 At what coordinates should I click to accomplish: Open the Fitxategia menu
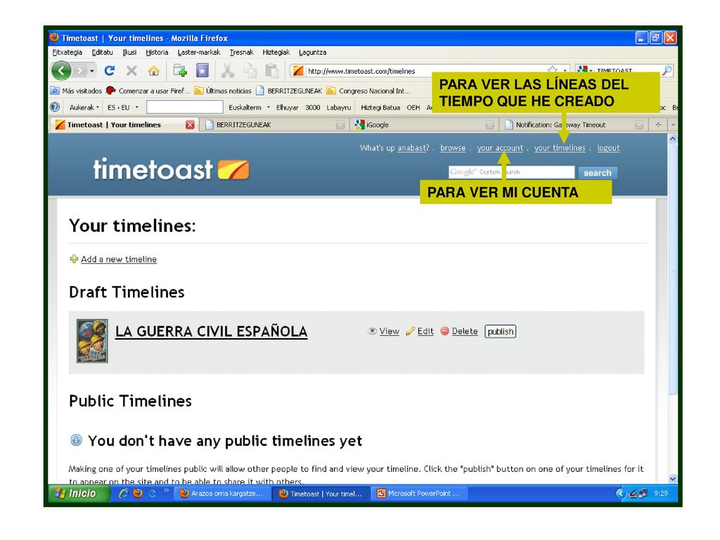pyautogui.click(x=67, y=52)
